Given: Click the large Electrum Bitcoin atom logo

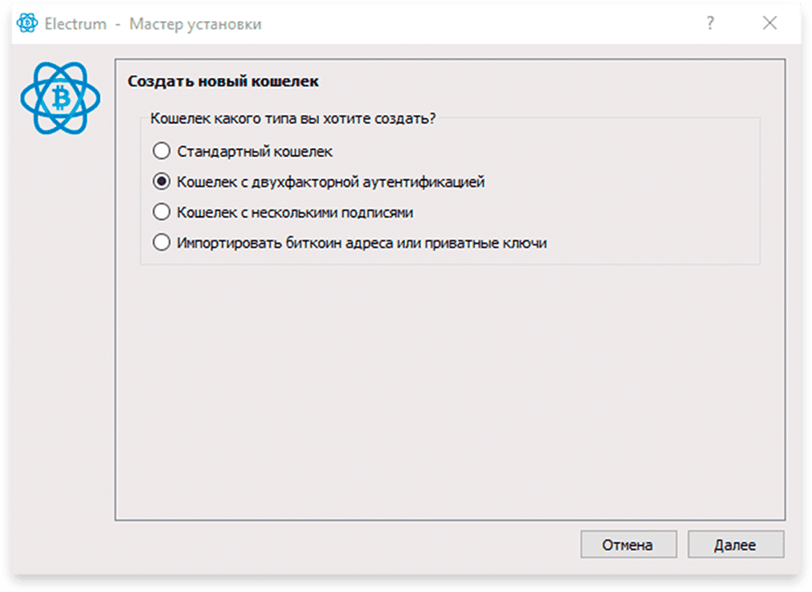Looking at the screenshot, I should 61,98.
